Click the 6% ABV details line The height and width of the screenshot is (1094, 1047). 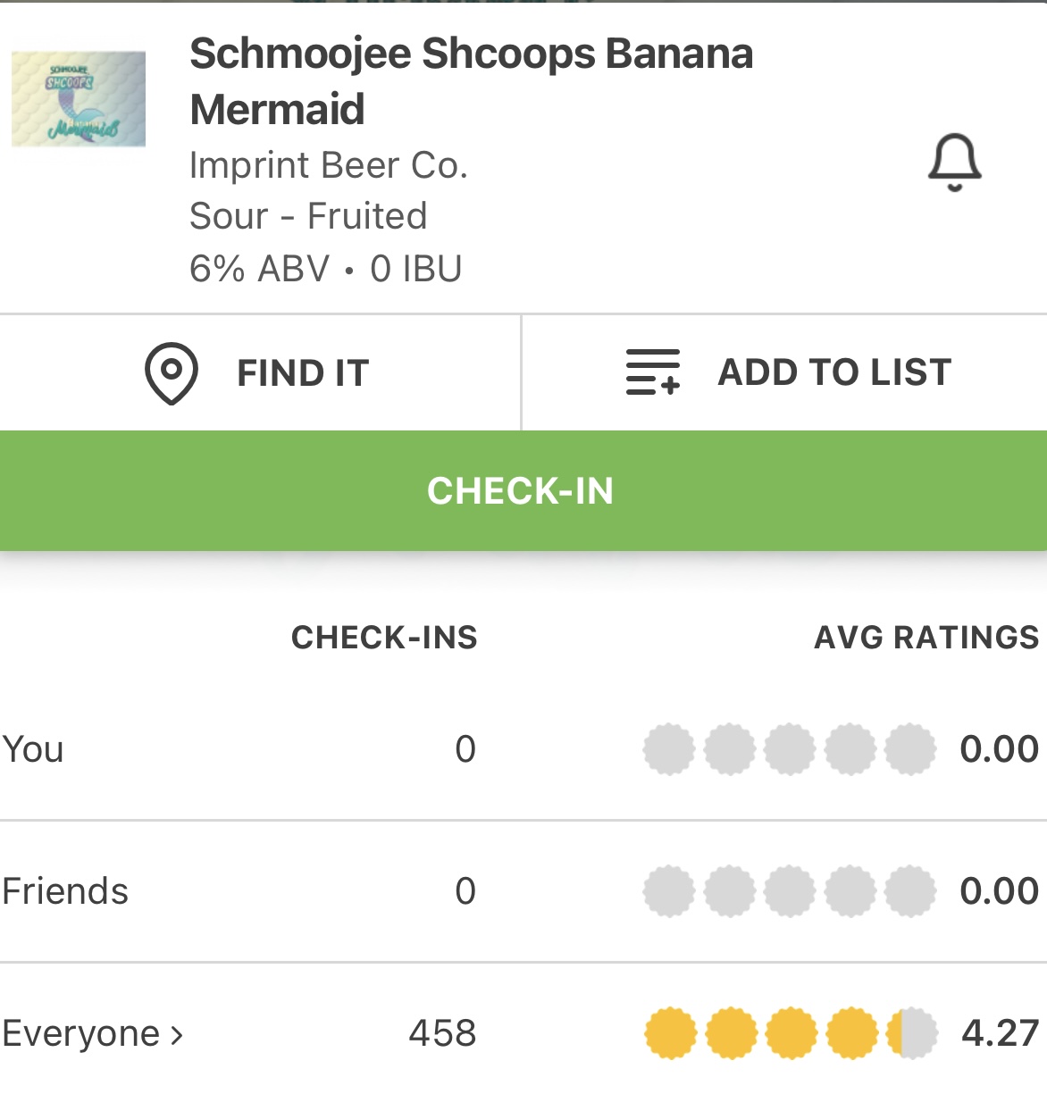325,269
